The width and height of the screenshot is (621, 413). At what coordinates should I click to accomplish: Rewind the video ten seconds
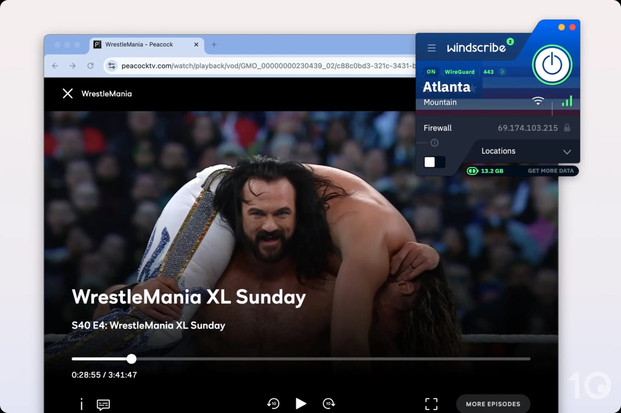pyautogui.click(x=273, y=403)
